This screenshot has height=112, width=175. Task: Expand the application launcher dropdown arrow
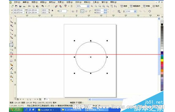point(69,6)
